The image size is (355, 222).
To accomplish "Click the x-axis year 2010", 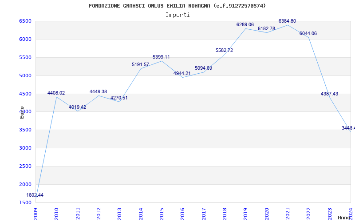I will click(x=57, y=214).
